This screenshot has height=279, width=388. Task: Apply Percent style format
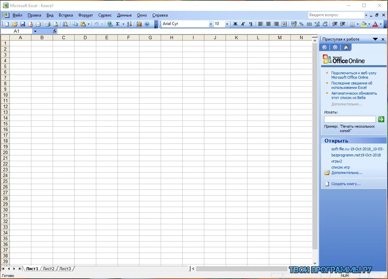[302, 24]
